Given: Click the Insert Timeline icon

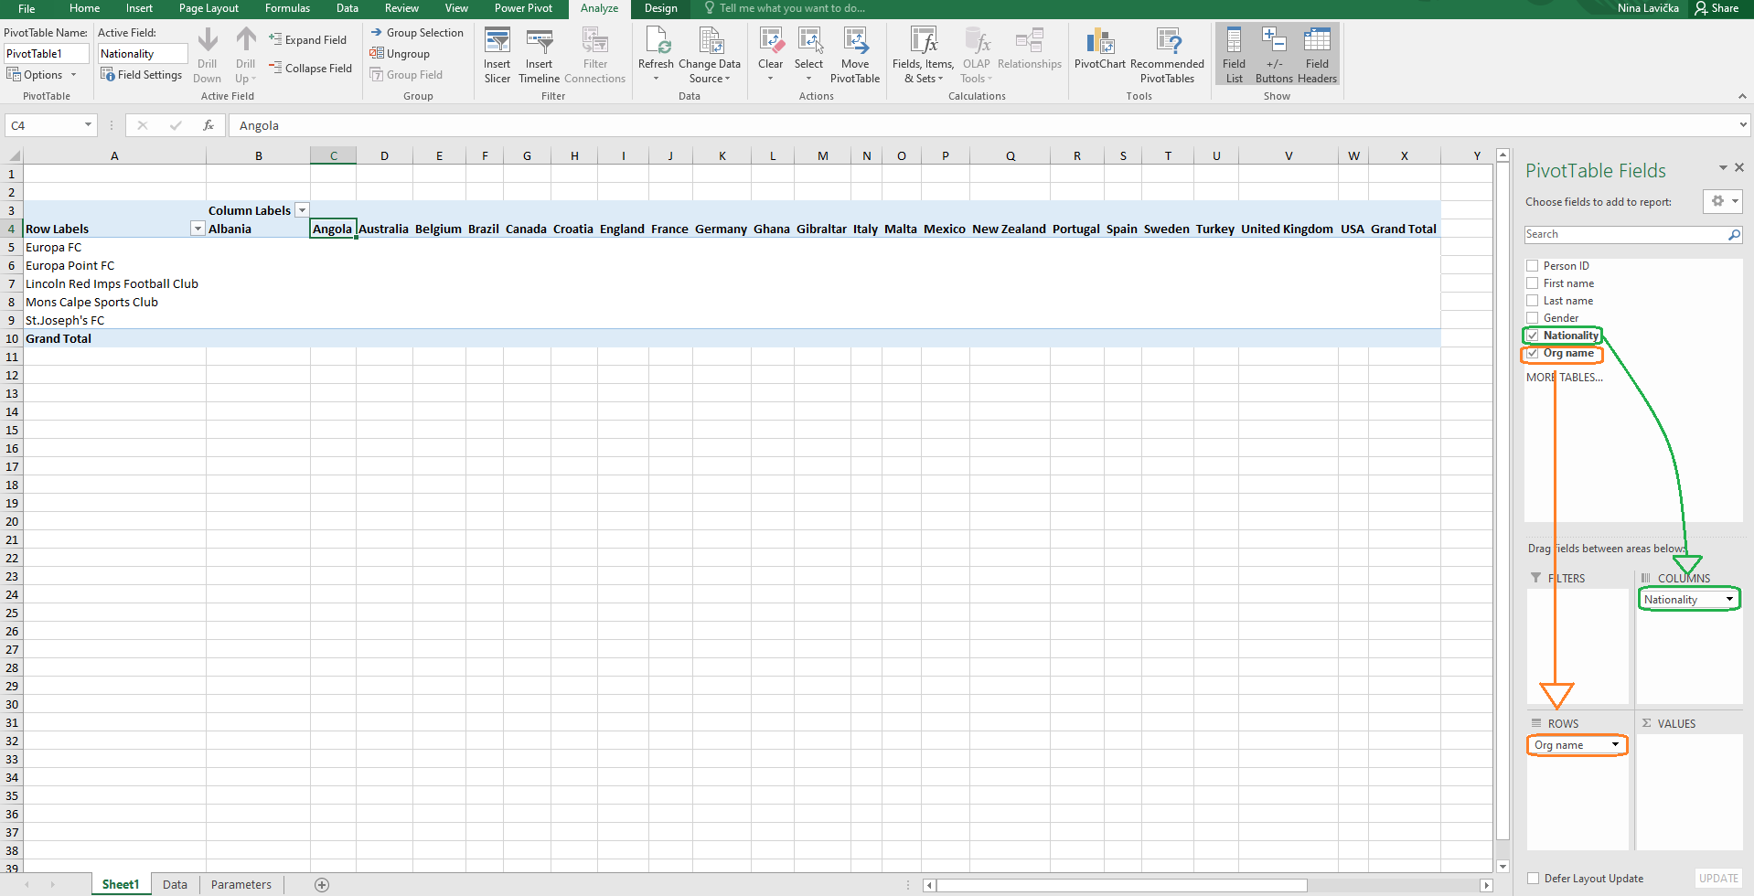Looking at the screenshot, I should (539, 43).
